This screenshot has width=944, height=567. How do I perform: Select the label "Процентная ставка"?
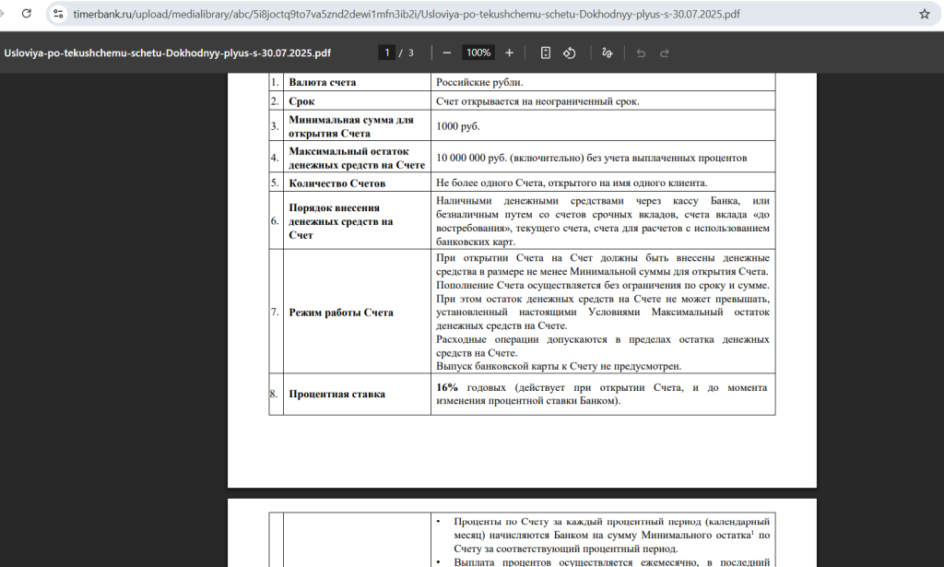(336, 395)
